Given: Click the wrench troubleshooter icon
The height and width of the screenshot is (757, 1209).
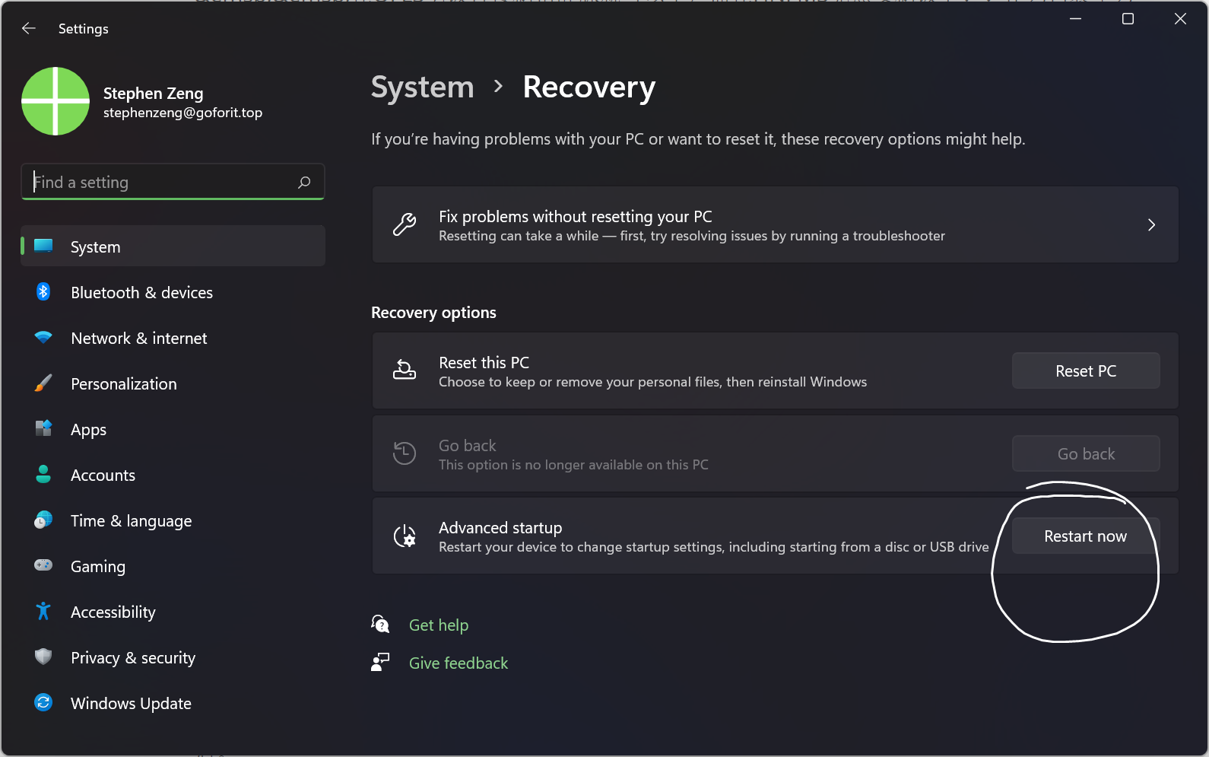Looking at the screenshot, I should (x=405, y=225).
